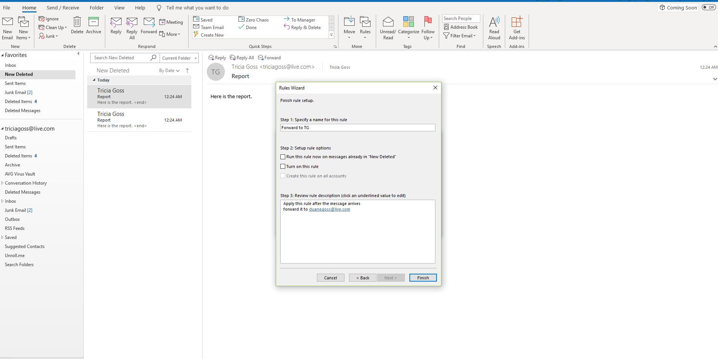Reverse sort order arrow in message list
This screenshot has width=718, height=359.
[x=187, y=71]
